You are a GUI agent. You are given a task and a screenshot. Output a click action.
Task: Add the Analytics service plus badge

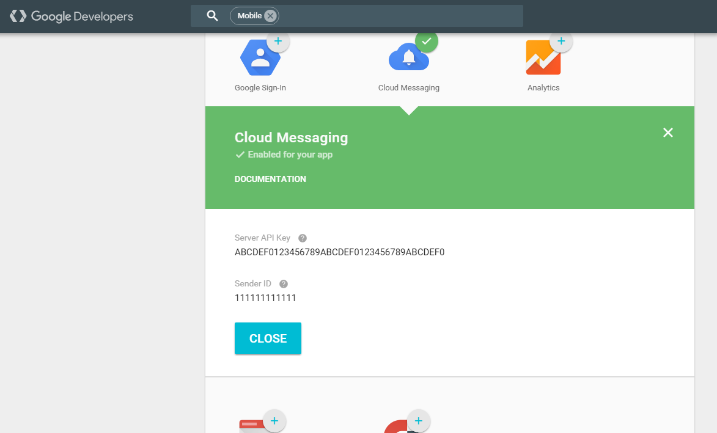point(561,42)
